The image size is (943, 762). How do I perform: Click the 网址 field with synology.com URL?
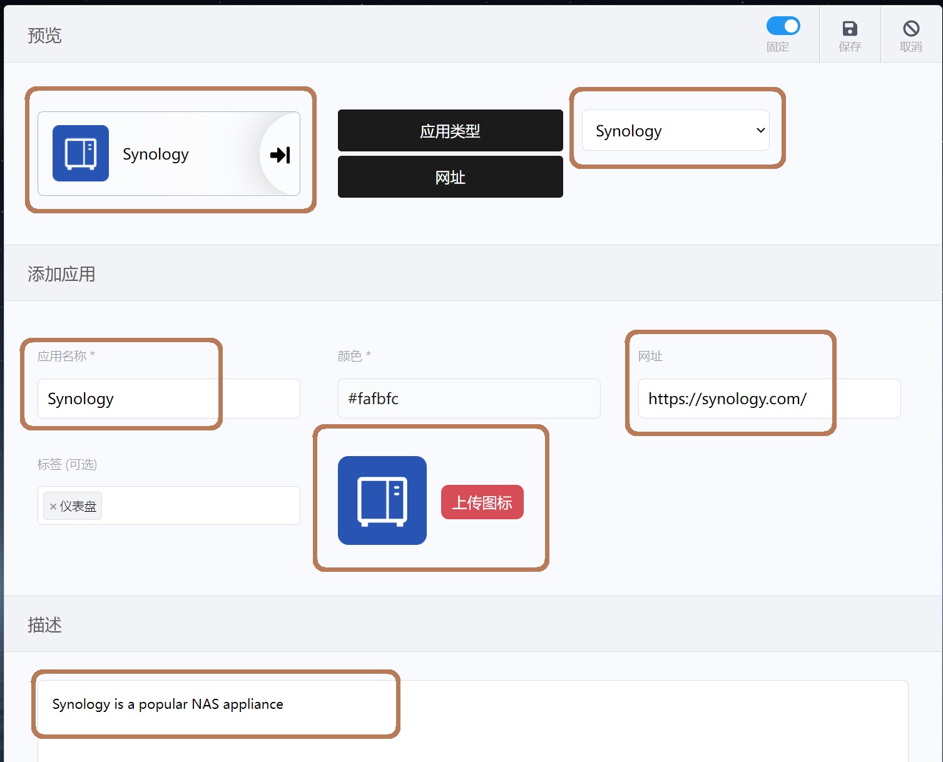tap(769, 399)
